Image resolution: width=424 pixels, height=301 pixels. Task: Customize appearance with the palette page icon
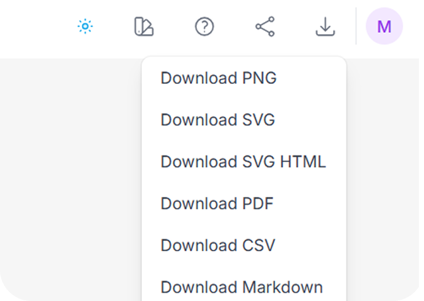(x=144, y=27)
